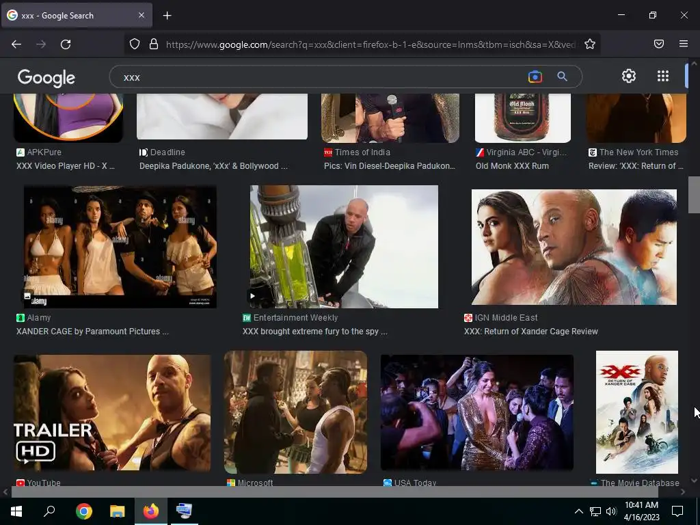Screen dimensions: 700x525
Task: Bookmark this page with the star icon
Action: (590, 44)
